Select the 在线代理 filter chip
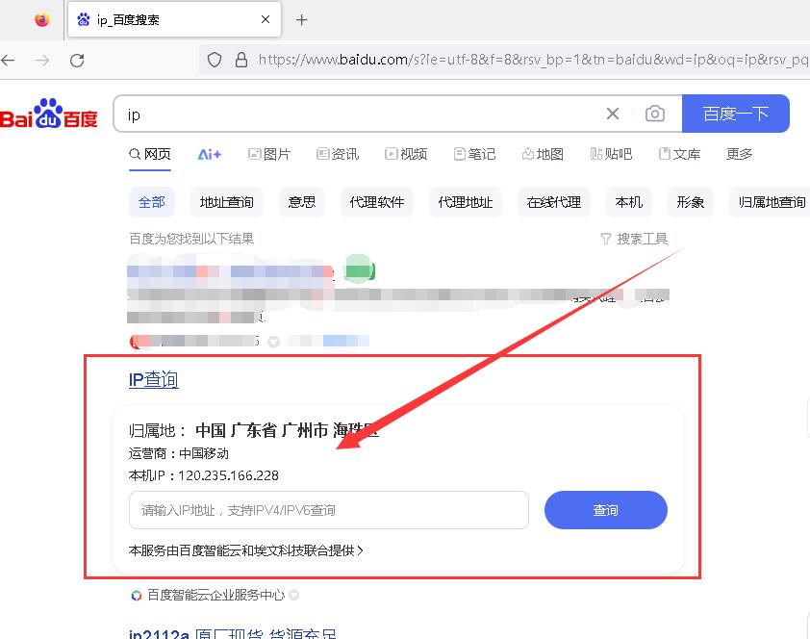 [x=554, y=202]
